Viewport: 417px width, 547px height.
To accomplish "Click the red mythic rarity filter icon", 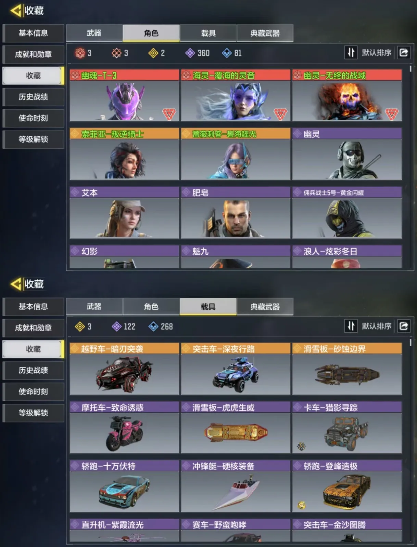I will [80, 53].
